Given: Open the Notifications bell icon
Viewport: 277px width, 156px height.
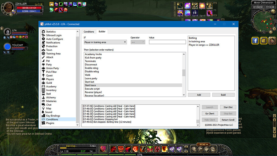Looking at the screenshot, I should pos(43,42).
